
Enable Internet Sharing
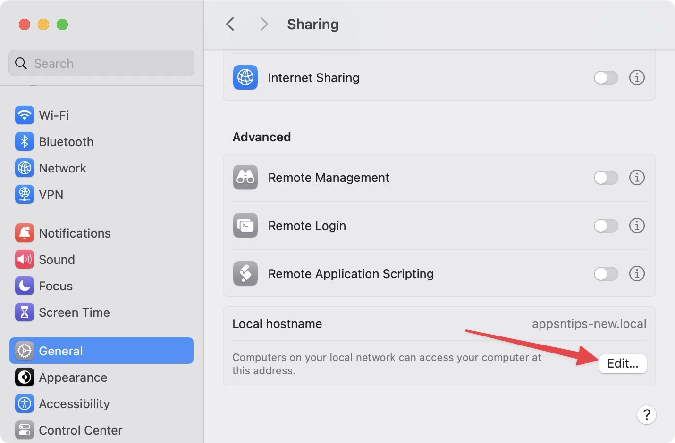(606, 78)
